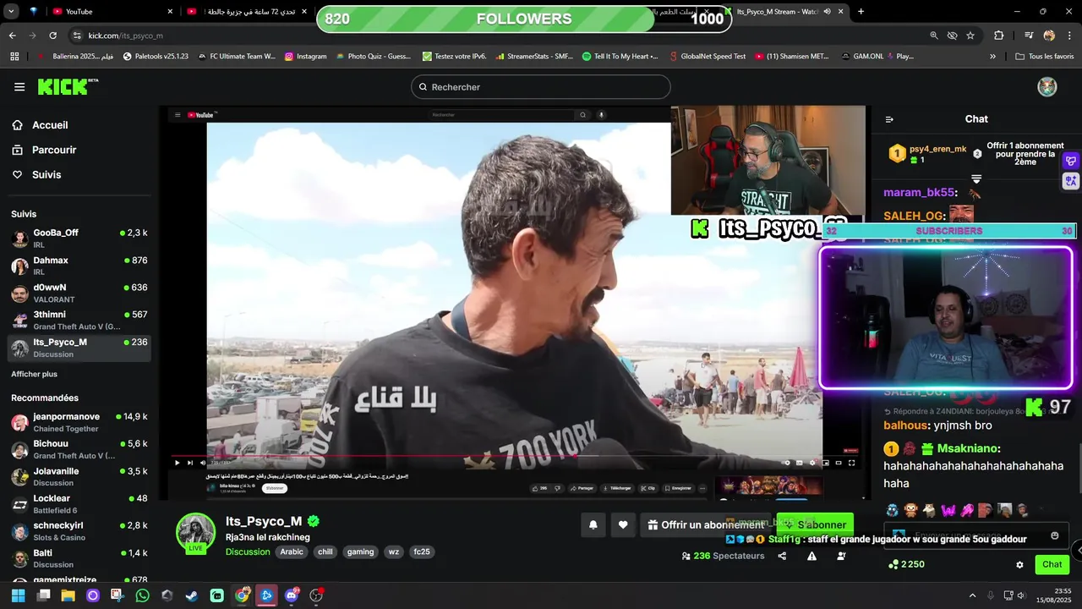This screenshot has height=609, width=1082.
Task: Click the Arabic tag
Action: [x=292, y=551]
